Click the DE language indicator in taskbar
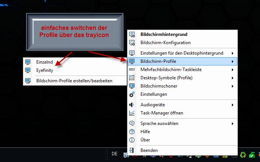Image resolution: width=260 pixels, height=162 pixels. click(115, 154)
